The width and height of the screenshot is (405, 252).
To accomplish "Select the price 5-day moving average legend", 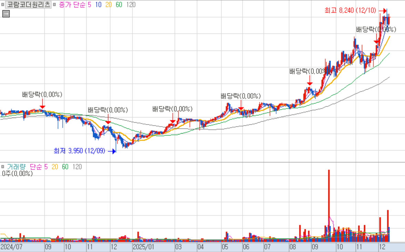I will click(x=90, y=5).
